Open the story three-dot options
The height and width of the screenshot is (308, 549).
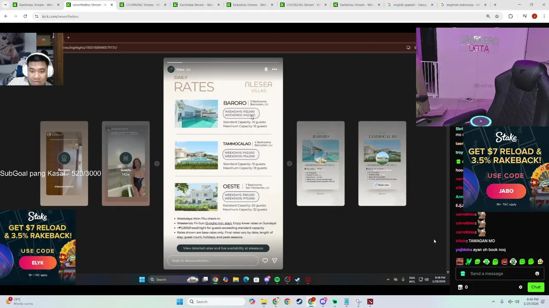pyautogui.click(x=274, y=69)
